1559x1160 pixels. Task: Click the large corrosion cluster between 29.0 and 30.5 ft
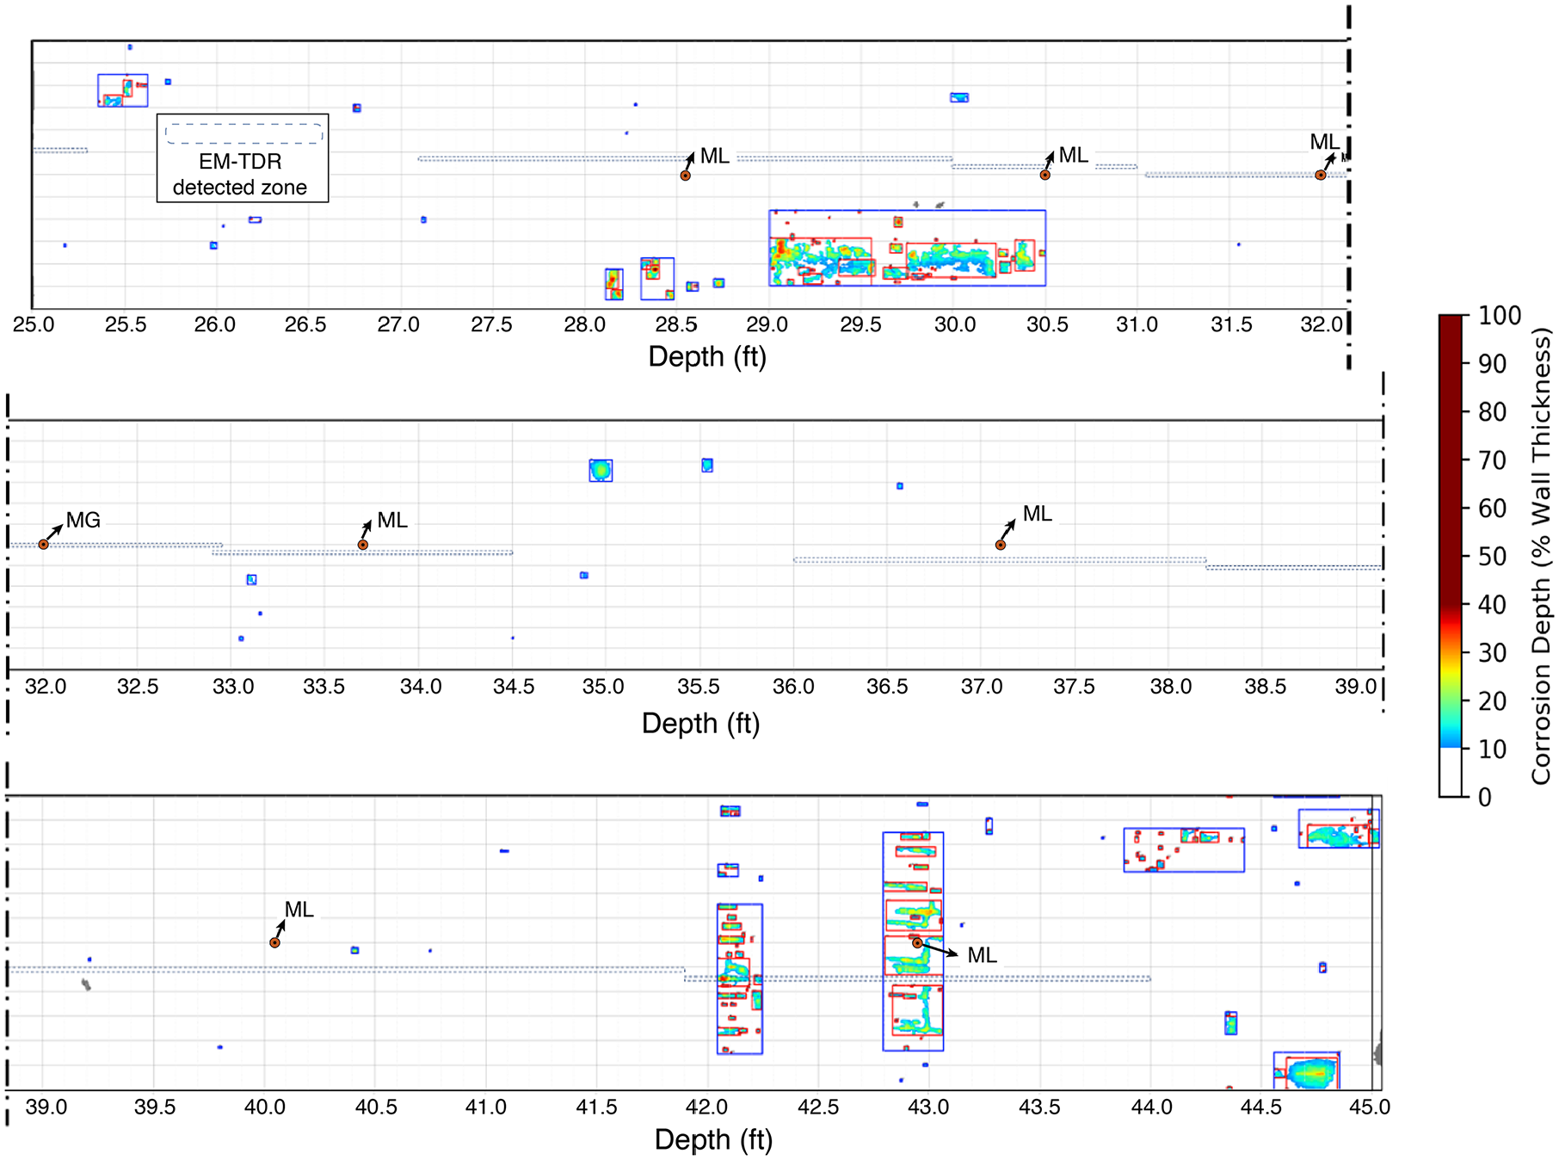908,248
